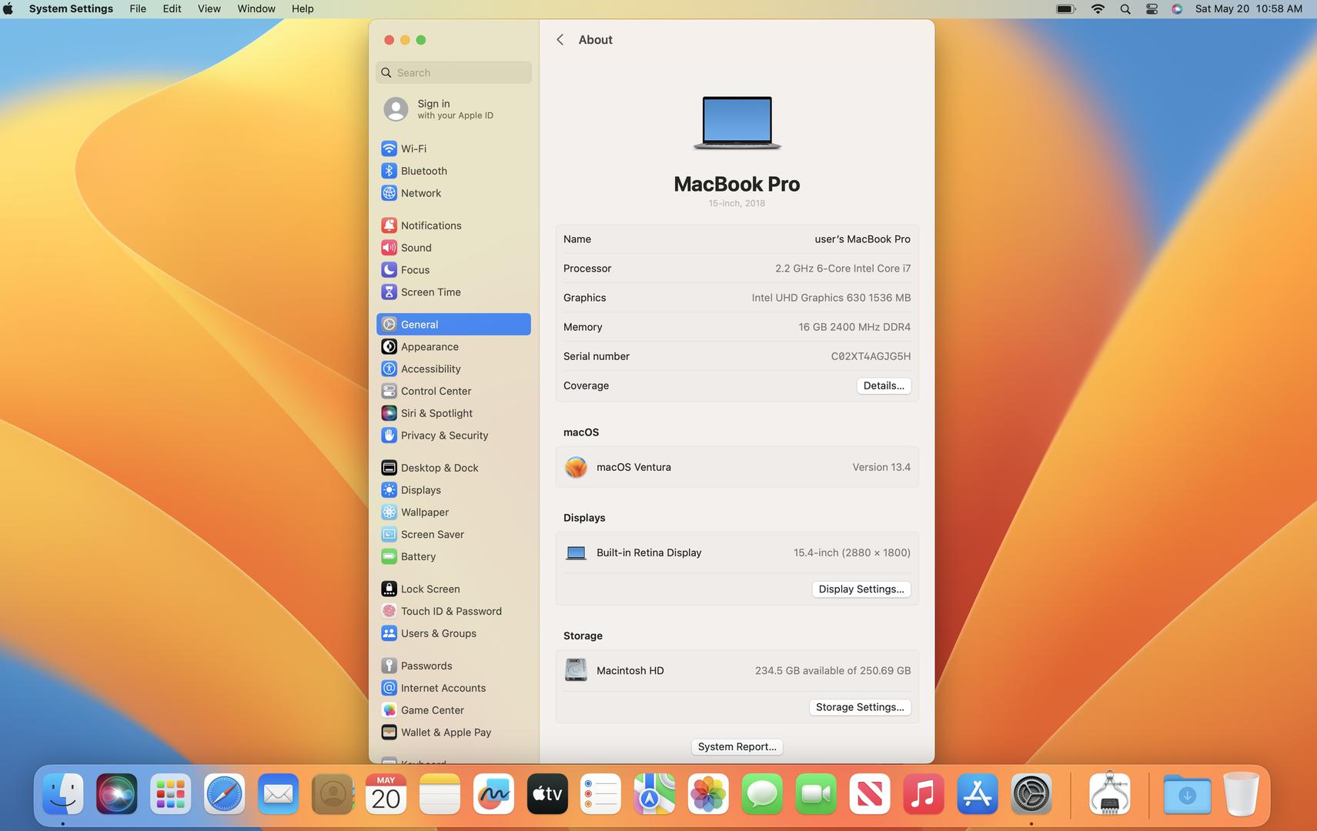Open Battery settings
The width and height of the screenshot is (1317, 831).
click(x=453, y=557)
